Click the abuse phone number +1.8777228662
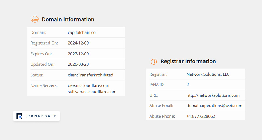This screenshot has width=262, height=140. tap(201, 116)
